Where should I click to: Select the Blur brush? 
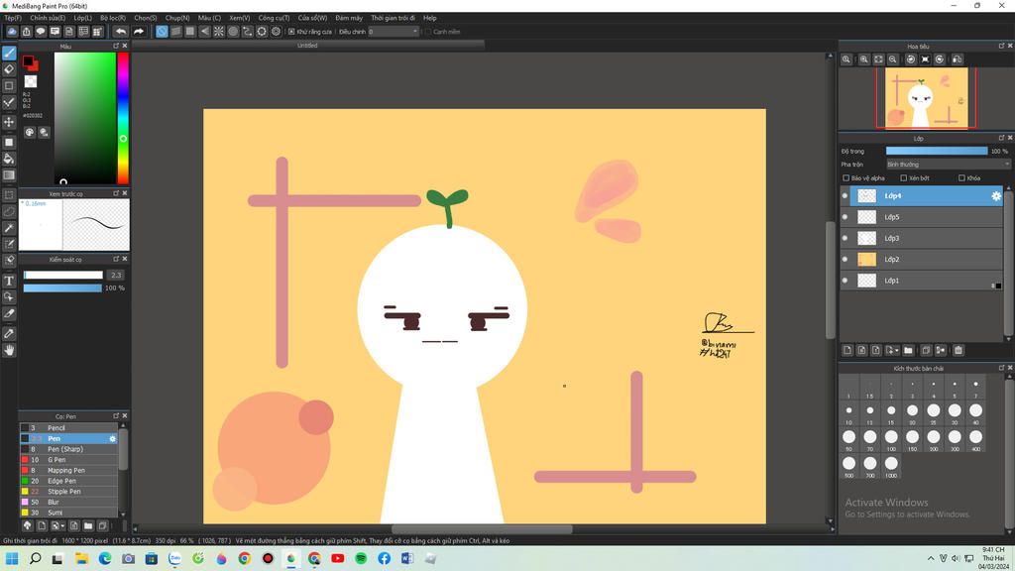(69, 503)
